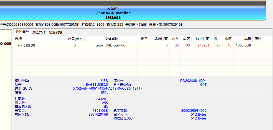The width and height of the screenshot is (273, 130).
Task: Click the Linux RAID partition cell in the table row
Action: pos(111,45)
